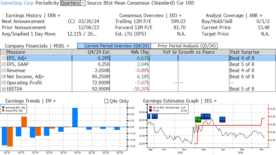Select the EPS, Adj+ row
The image size is (276, 155).
138,58
